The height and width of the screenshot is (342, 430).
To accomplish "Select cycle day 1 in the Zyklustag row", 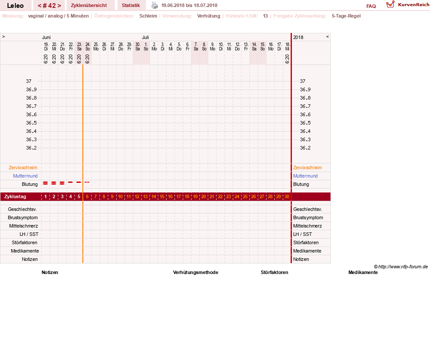I will (x=46, y=196).
